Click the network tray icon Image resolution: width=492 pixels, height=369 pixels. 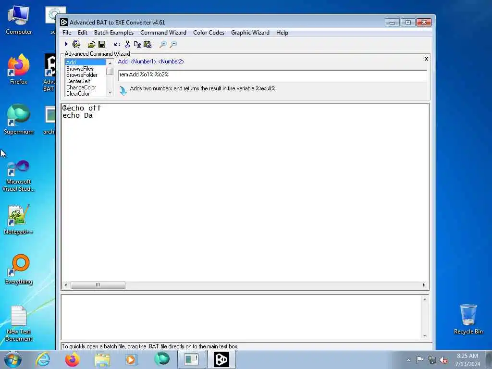(x=432, y=360)
